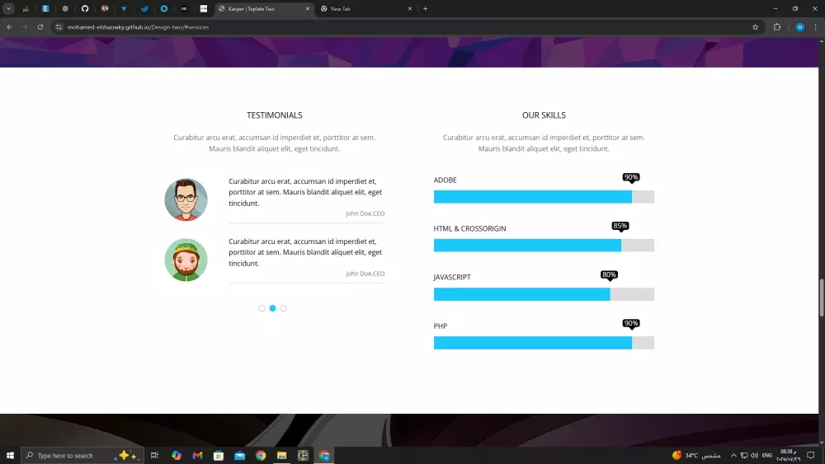Open Chrome's three-dot menu
Screen dimensions: 825x464
pyautogui.click(x=816, y=27)
